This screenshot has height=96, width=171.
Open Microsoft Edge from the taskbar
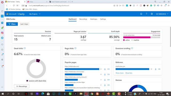coord(43,94)
